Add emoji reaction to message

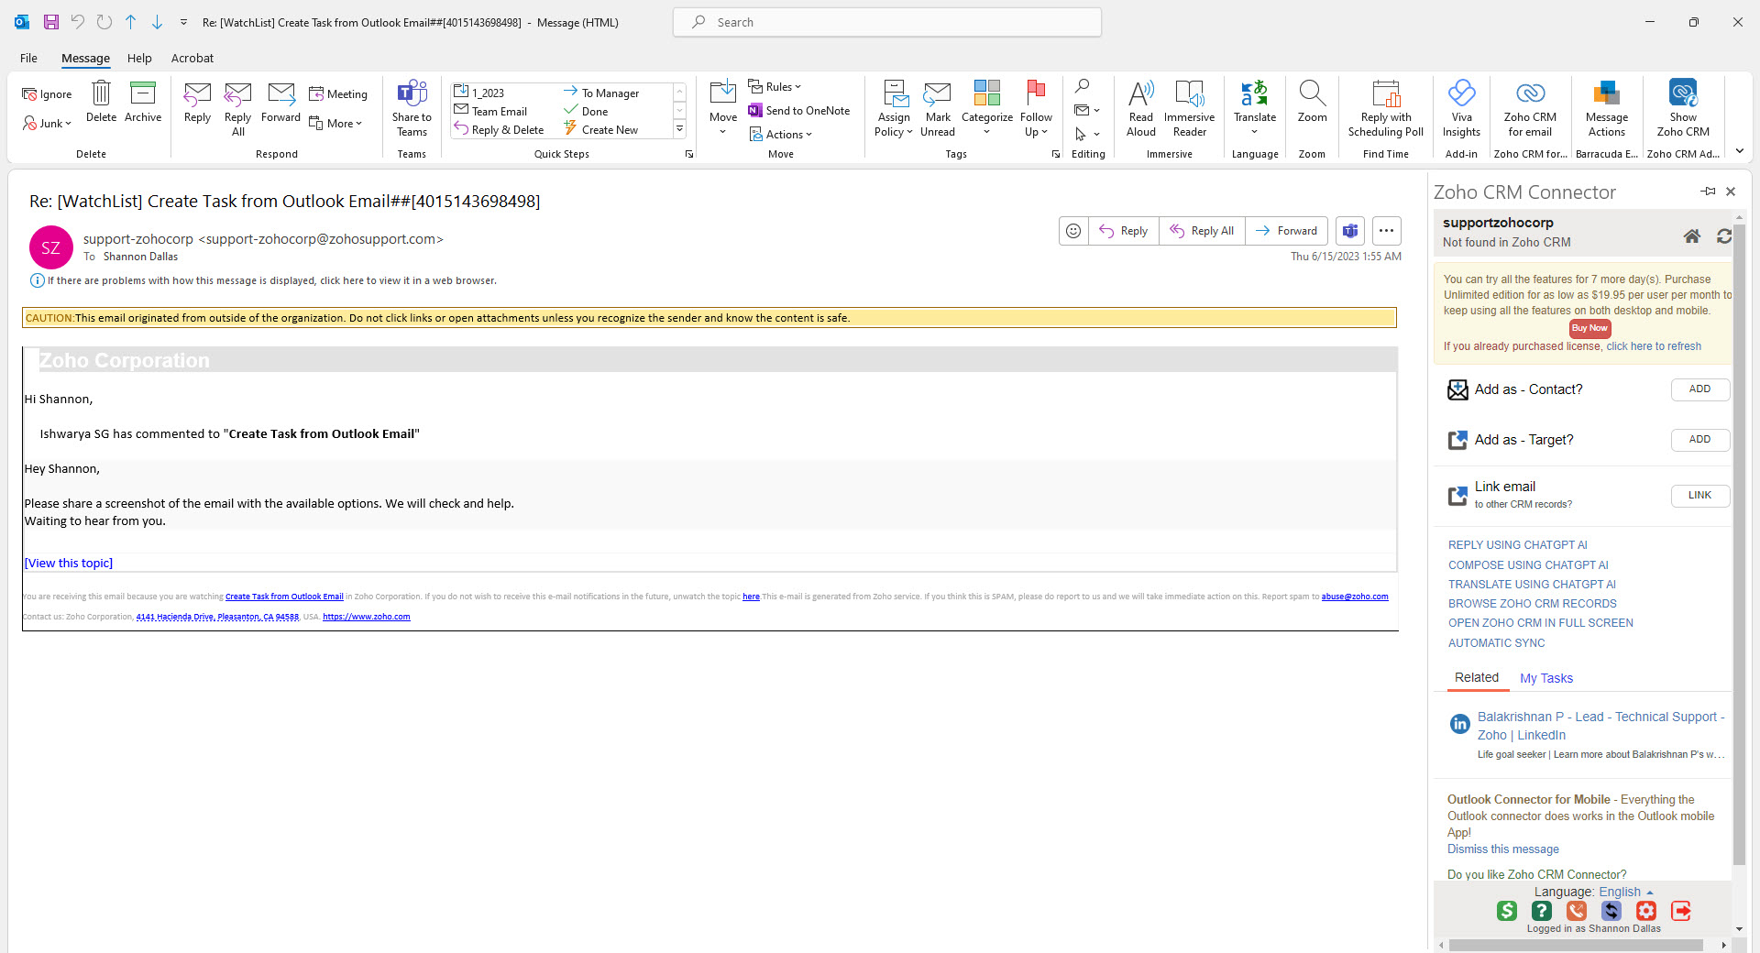click(x=1073, y=231)
